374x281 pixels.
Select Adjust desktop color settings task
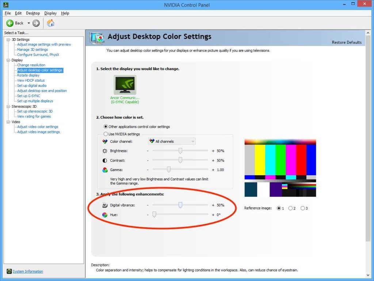[x=39, y=70]
